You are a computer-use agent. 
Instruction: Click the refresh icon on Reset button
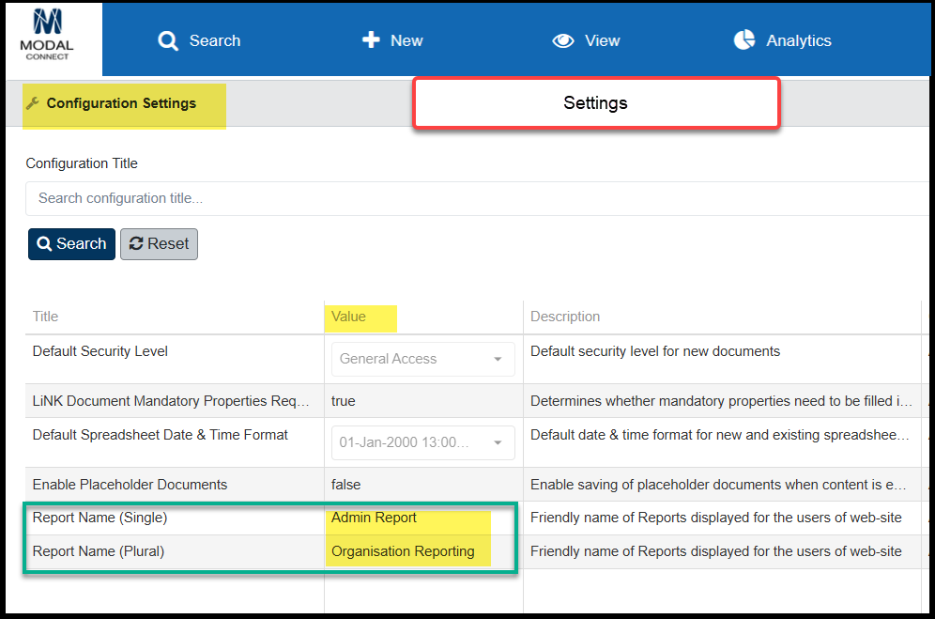pos(136,243)
